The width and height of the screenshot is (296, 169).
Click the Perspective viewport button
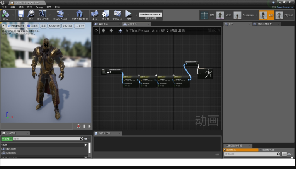(x=16, y=25)
